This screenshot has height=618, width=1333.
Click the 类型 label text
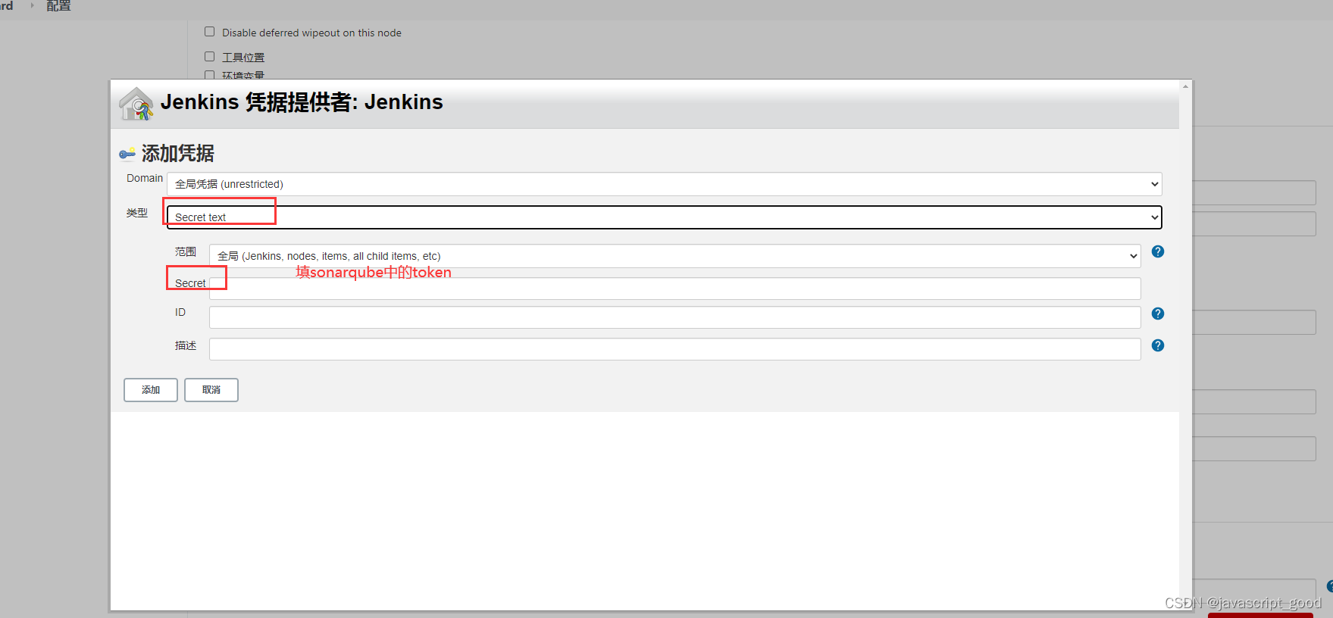(x=137, y=213)
